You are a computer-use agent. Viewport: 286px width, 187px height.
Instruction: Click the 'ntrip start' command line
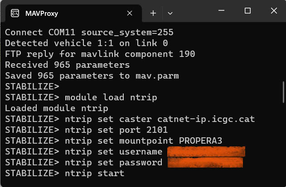tap(94, 173)
